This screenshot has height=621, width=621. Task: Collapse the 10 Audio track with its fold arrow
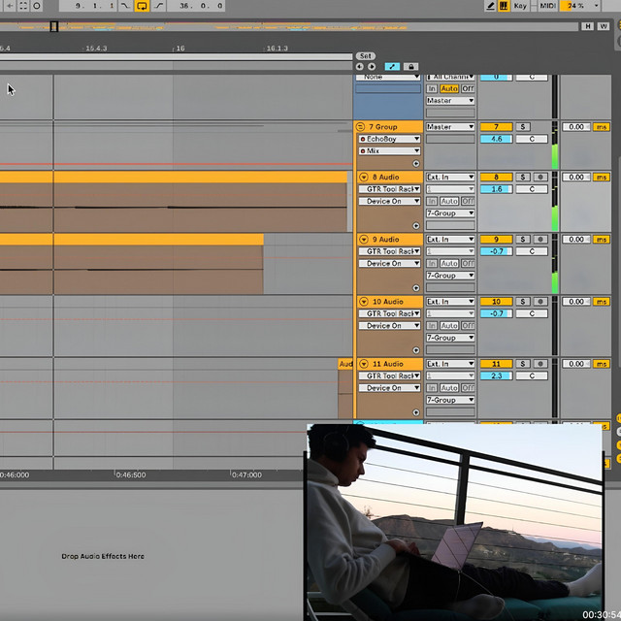364,302
